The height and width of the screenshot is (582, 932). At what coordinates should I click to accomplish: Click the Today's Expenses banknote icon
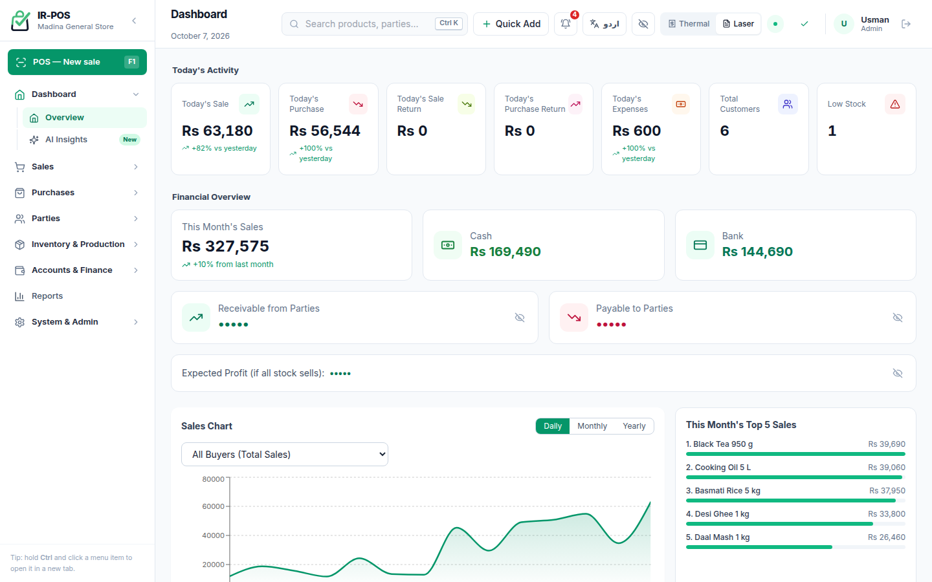click(x=681, y=104)
